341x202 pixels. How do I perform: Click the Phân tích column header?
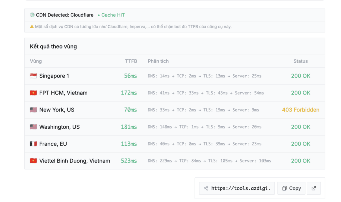click(x=158, y=61)
